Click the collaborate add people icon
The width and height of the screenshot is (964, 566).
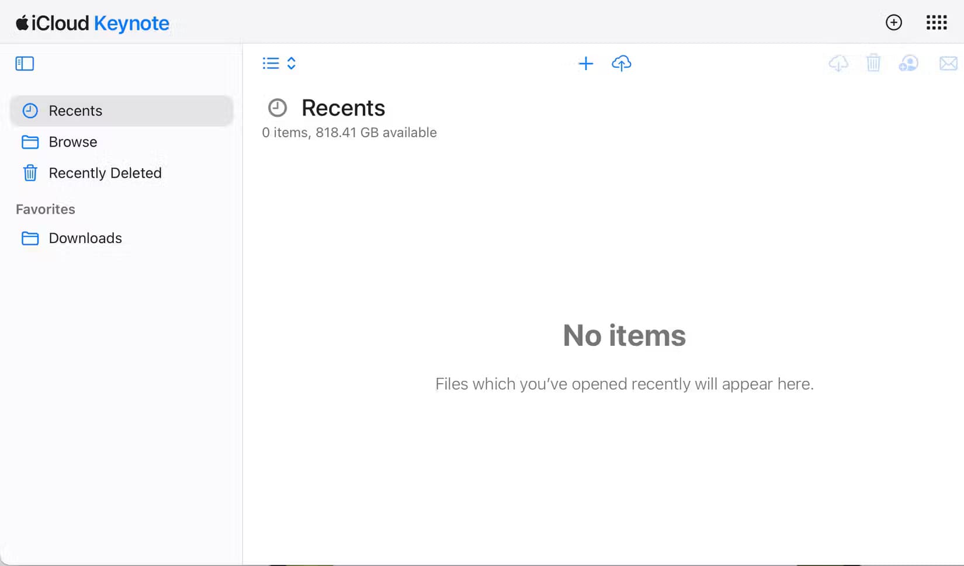tap(908, 63)
